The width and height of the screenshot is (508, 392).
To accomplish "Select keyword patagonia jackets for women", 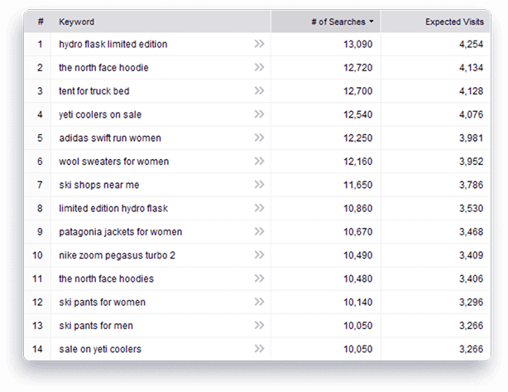I will (121, 232).
